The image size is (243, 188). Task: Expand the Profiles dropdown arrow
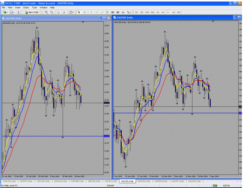click(x=14, y=12)
